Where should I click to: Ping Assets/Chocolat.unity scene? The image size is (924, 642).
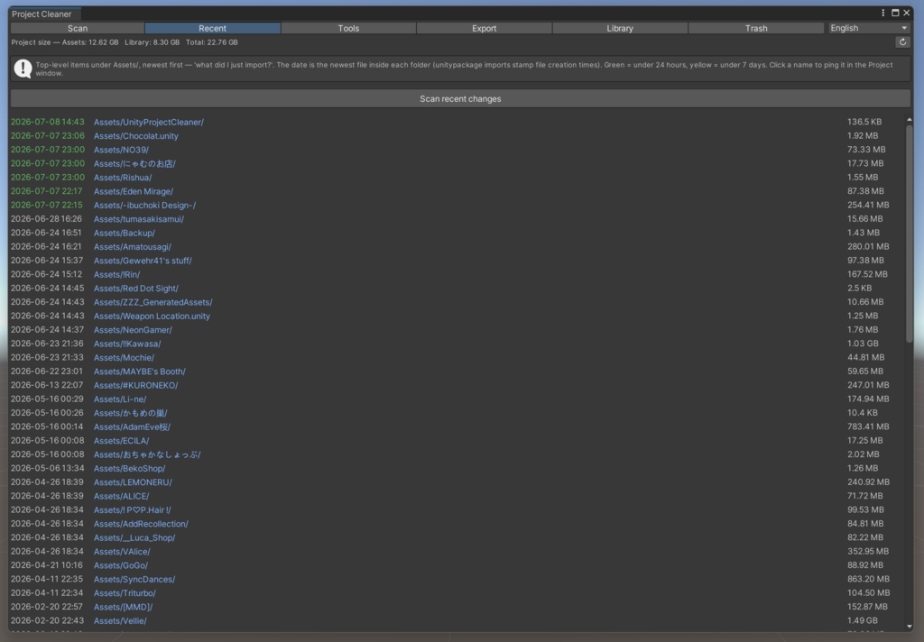pyautogui.click(x=135, y=136)
